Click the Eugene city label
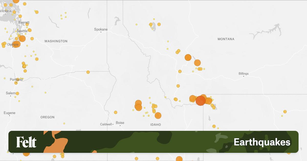The width and height of the screenshot is (307, 161). (x=9, y=113)
